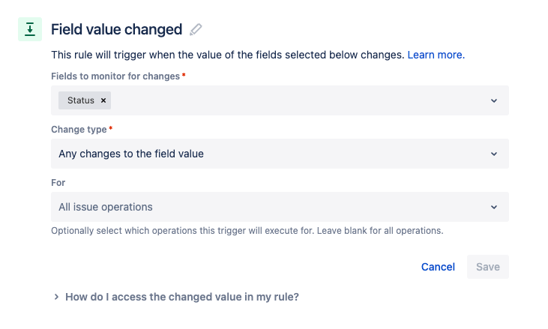Open the 'All issue operations' dropdown
The image size is (548, 329).
point(280,207)
